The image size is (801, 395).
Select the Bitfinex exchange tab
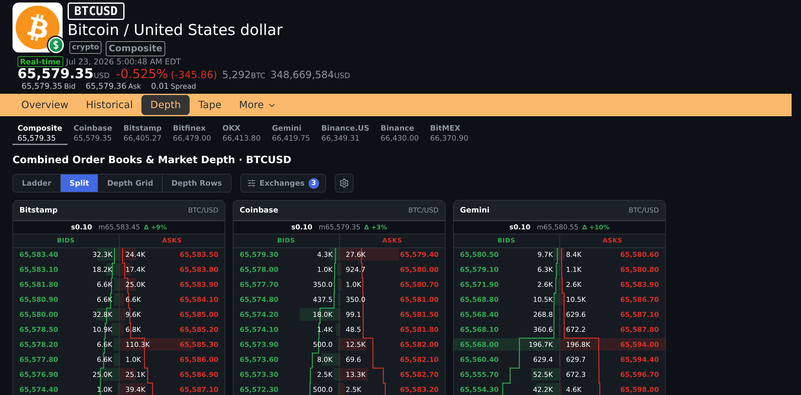pyautogui.click(x=192, y=133)
